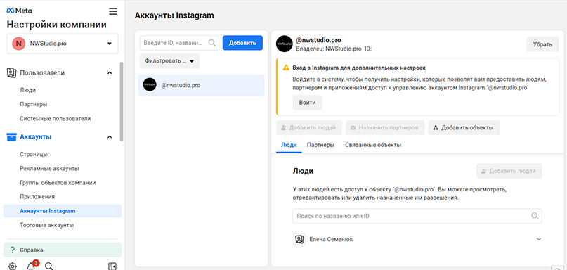This screenshot has height=270, width=567.
Task: Open the Справка help button
Action: (x=63, y=250)
